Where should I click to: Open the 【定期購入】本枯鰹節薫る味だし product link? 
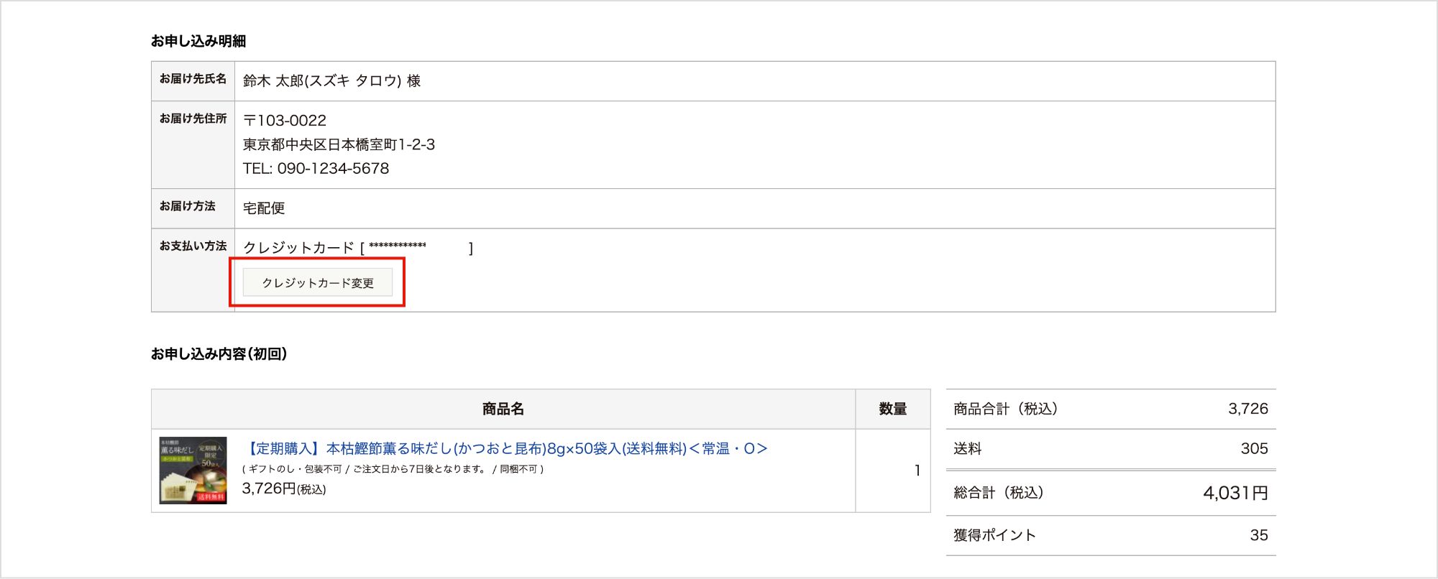[506, 449]
